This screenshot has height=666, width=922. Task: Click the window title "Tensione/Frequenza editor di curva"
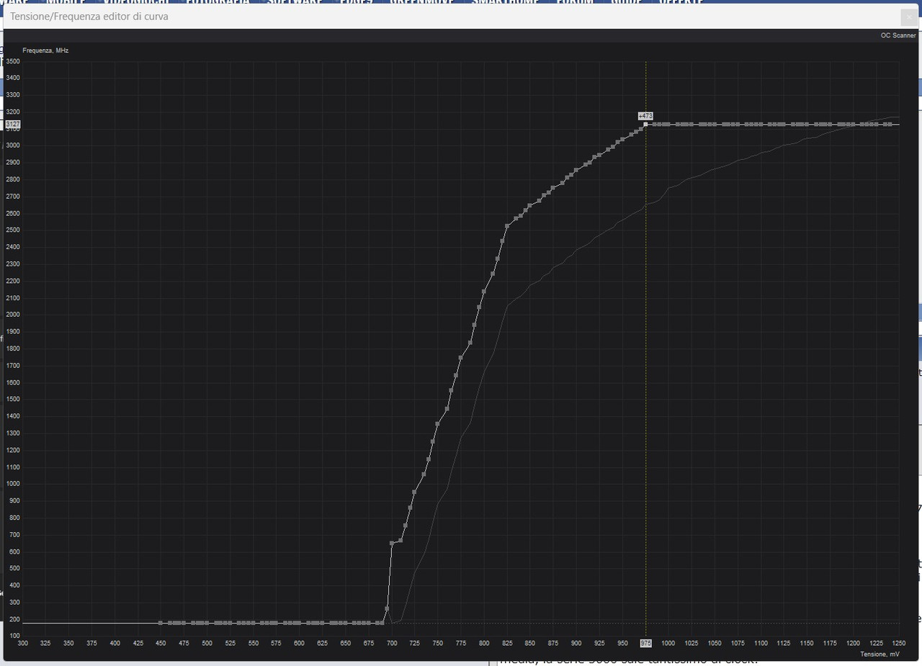89,16
